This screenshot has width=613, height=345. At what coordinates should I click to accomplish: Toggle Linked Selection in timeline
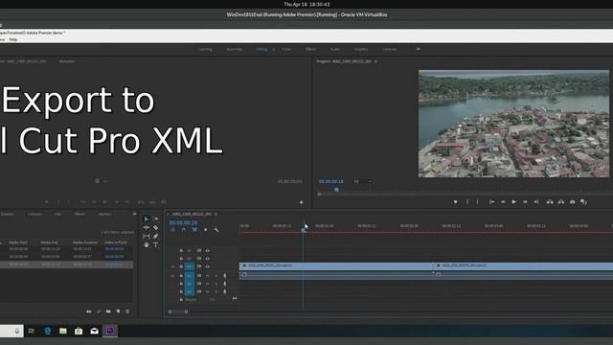194,230
